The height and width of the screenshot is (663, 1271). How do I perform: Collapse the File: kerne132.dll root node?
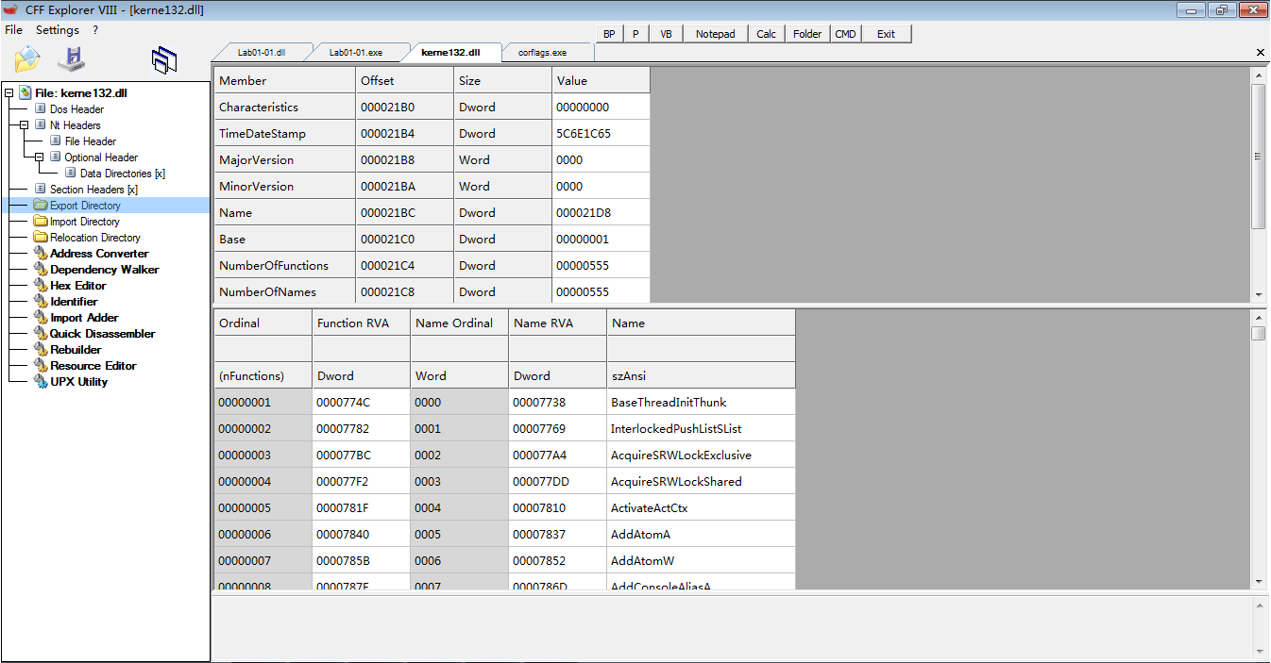pos(9,93)
